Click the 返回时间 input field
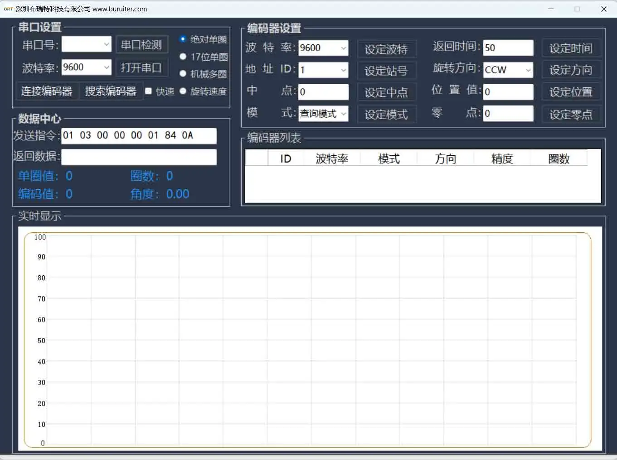Viewport: 617px width, 460px height. (508, 48)
